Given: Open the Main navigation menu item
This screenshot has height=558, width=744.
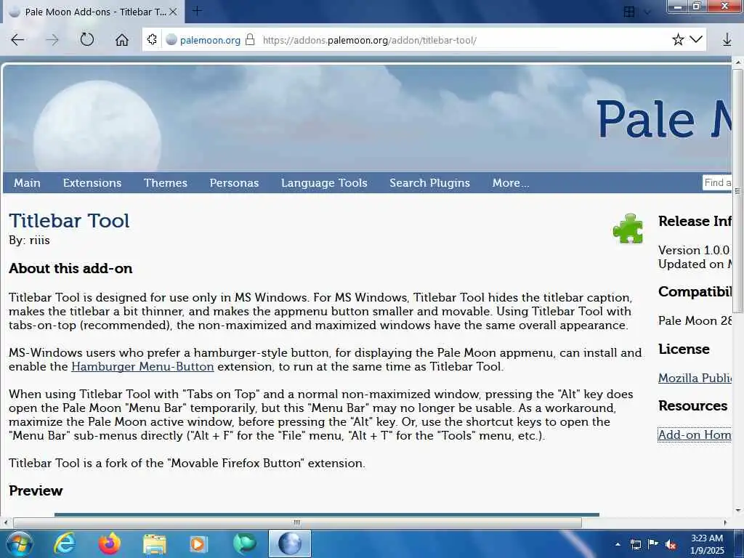Looking at the screenshot, I should [27, 182].
